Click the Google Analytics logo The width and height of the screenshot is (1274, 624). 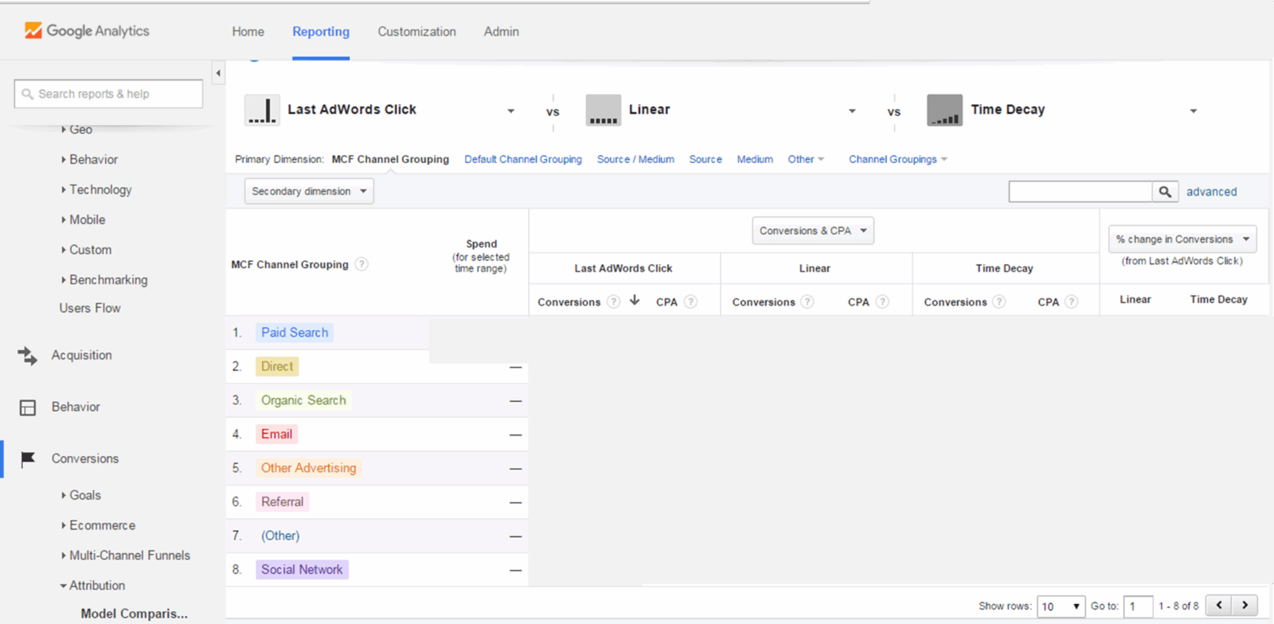(87, 31)
